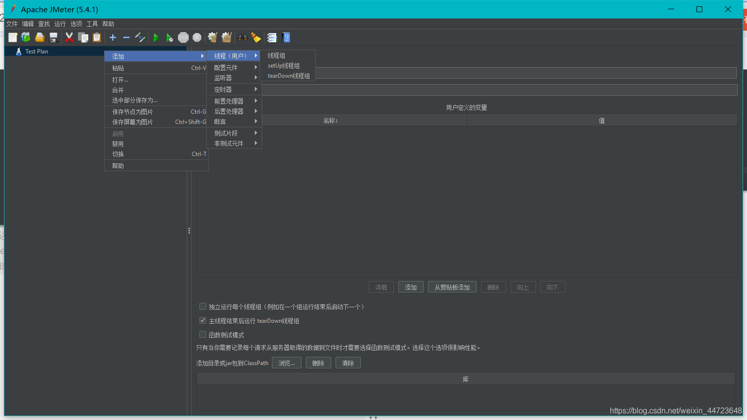
Task: Toggle 独立运行每个线程组 checkbox
Action: click(x=203, y=306)
